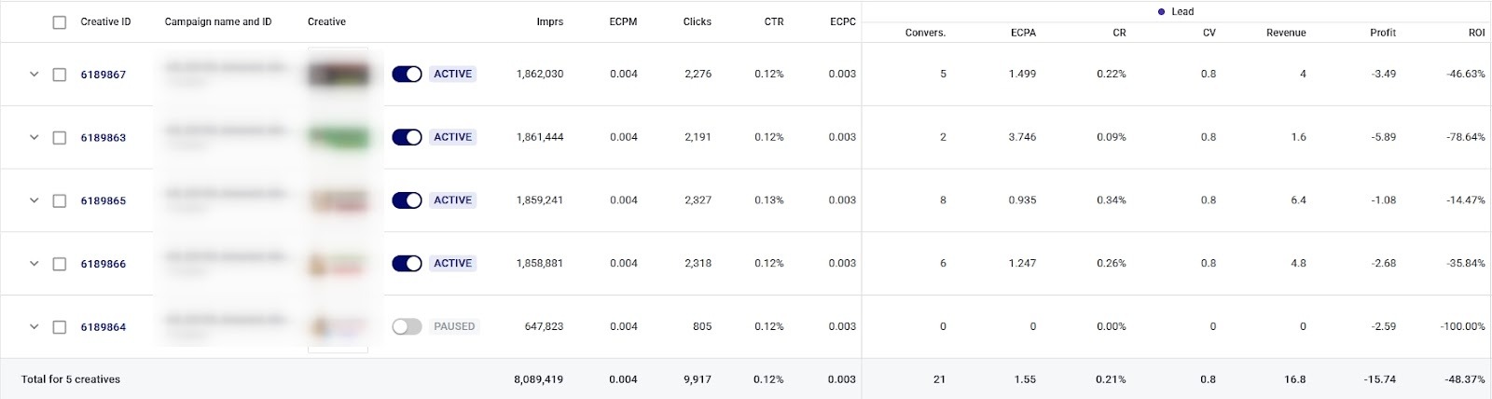The width and height of the screenshot is (1492, 399).
Task: Open creative ID 6189867 link
Action: click(x=103, y=75)
